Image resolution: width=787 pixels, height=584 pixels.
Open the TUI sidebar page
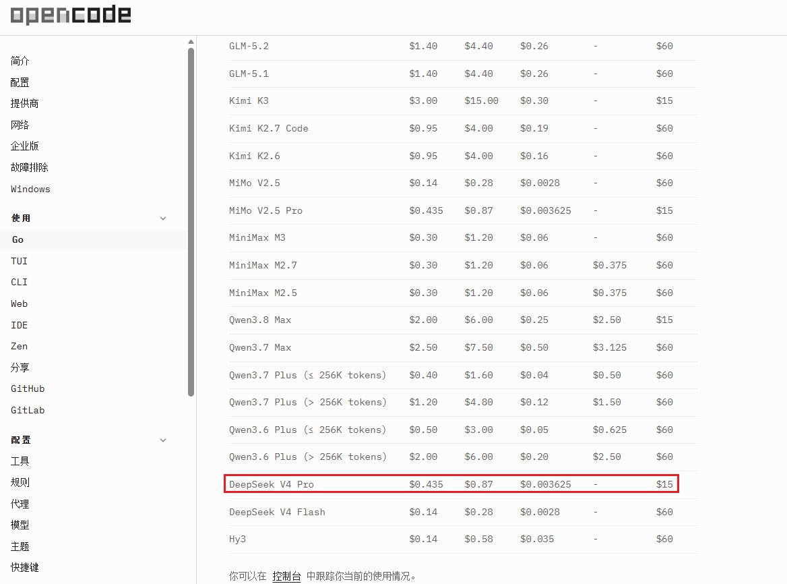(x=19, y=261)
